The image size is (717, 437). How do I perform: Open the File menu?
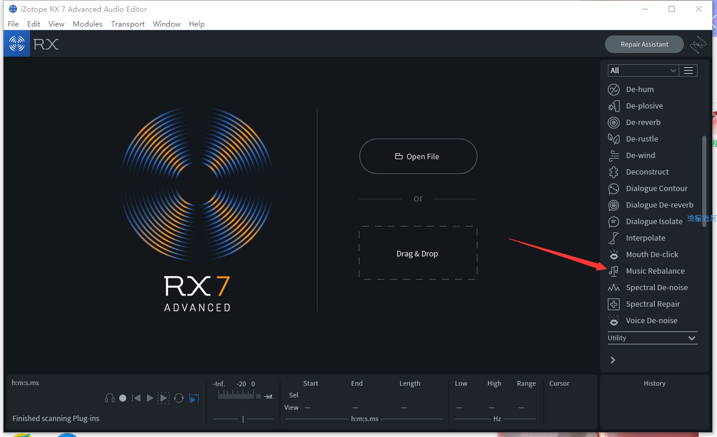pyautogui.click(x=13, y=24)
